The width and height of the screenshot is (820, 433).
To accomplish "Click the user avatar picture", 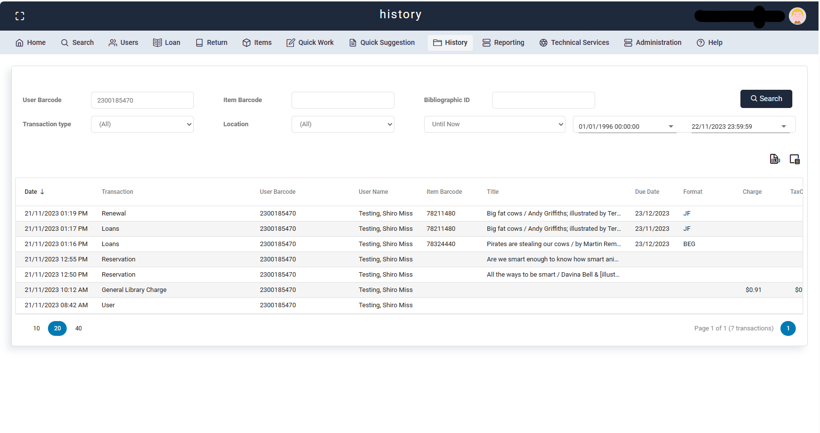I will click(x=797, y=16).
